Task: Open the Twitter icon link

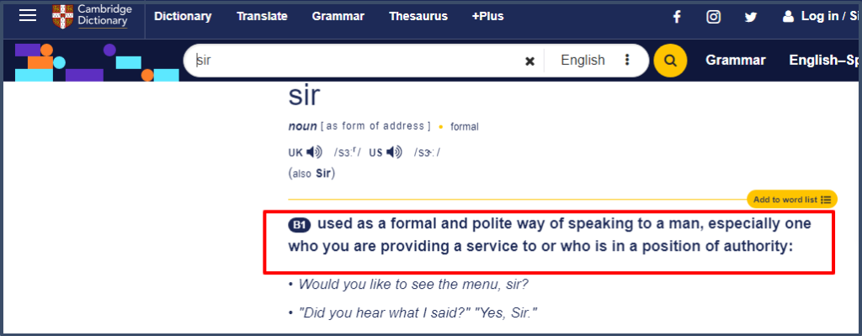Action: point(750,17)
